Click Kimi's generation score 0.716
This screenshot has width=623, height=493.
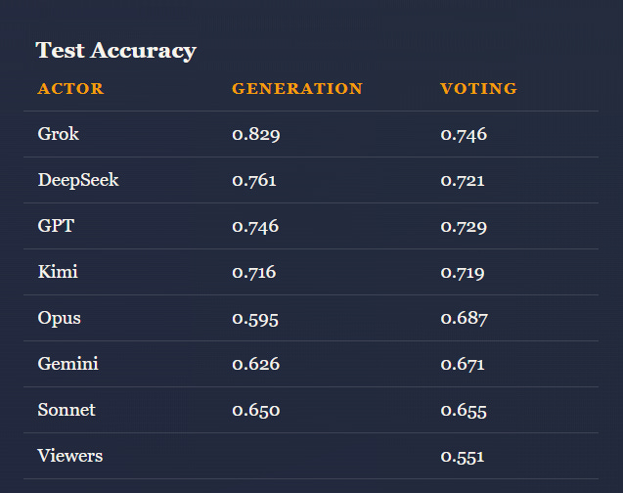[x=254, y=272]
